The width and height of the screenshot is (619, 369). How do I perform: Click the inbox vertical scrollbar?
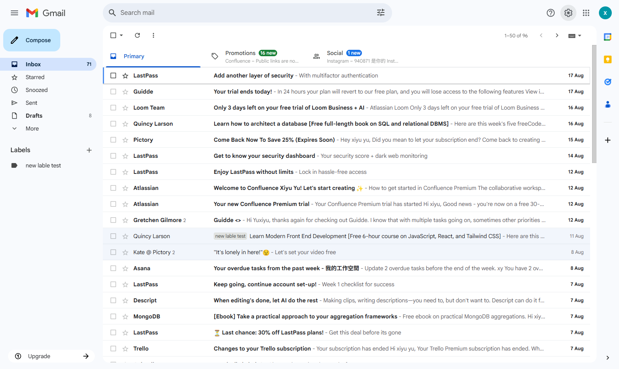pyautogui.click(x=594, y=104)
